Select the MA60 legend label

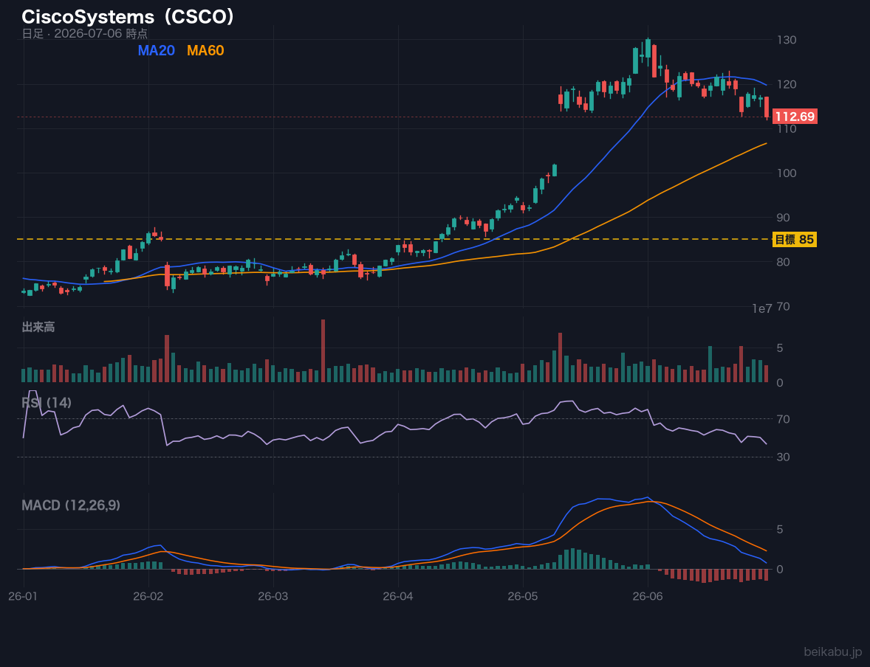205,50
